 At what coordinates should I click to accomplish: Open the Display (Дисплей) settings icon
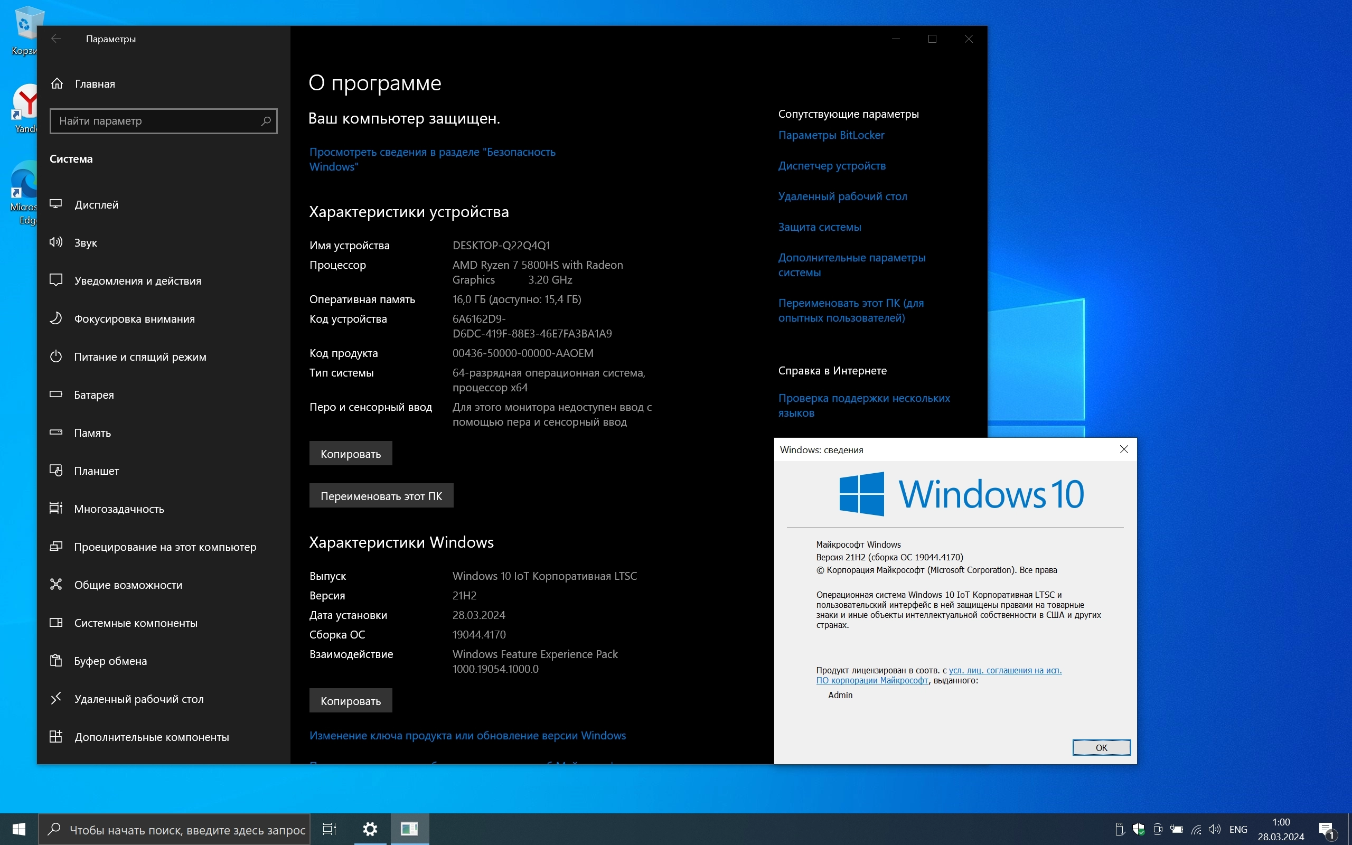[x=56, y=204]
